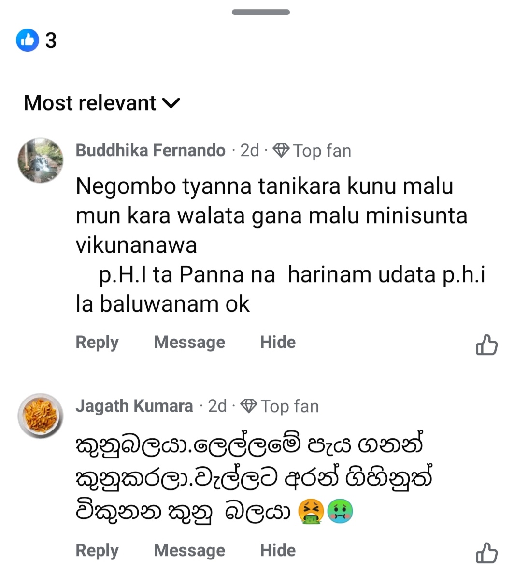Hide Jagath Kumara's comment
This screenshot has height=573, width=514.
click(x=278, y=550)
